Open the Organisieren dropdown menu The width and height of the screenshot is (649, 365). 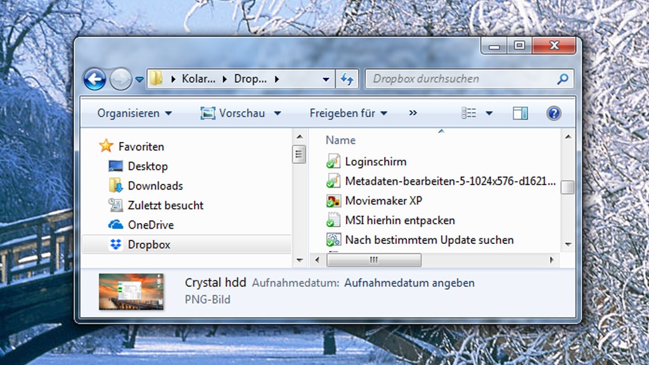(x=133, y=113)
